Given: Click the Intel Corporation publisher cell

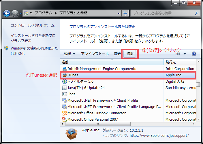Looking at the screenshot, I should point(180,69).
